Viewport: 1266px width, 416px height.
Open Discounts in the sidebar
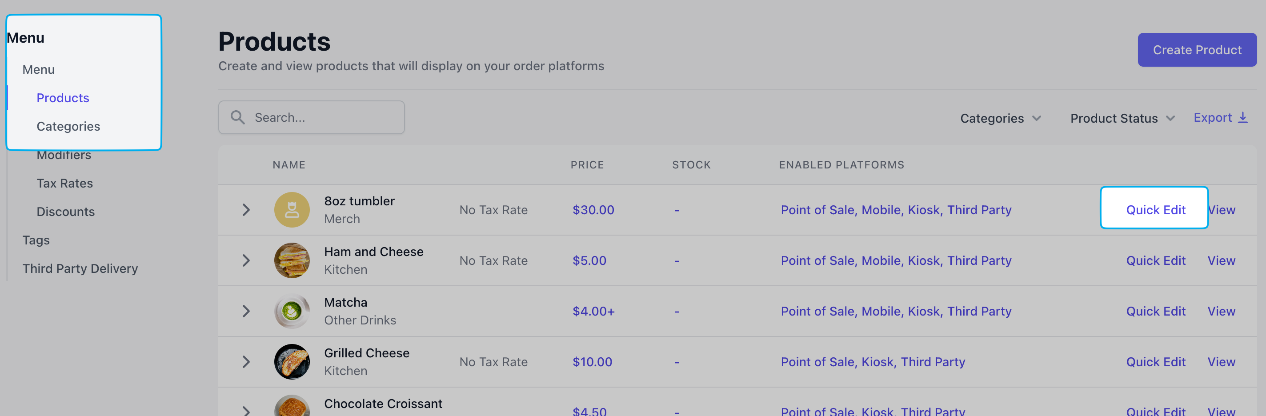pyautogui.click(x=65, y=212)
